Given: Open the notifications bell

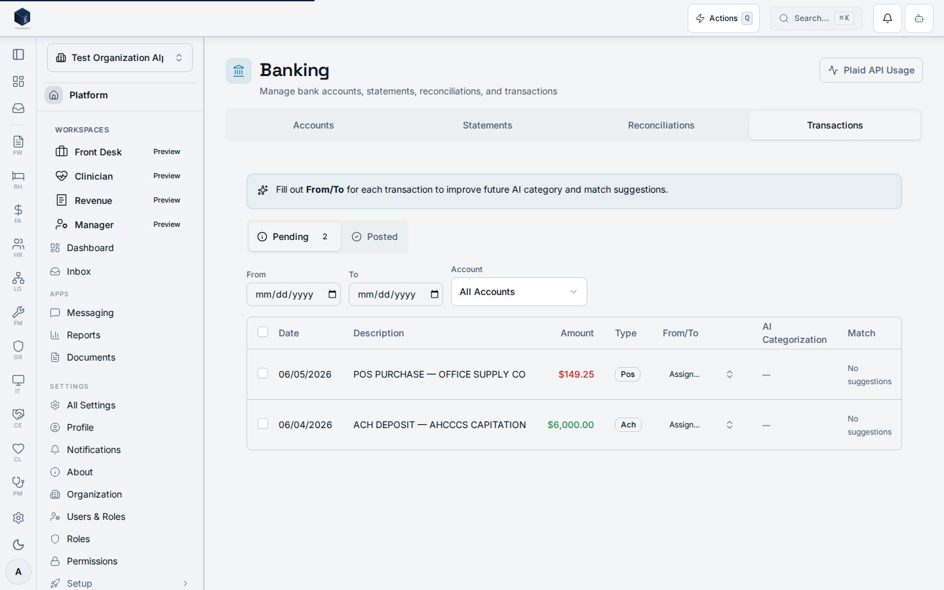Looking at the screenshot, I should [888, 18].
